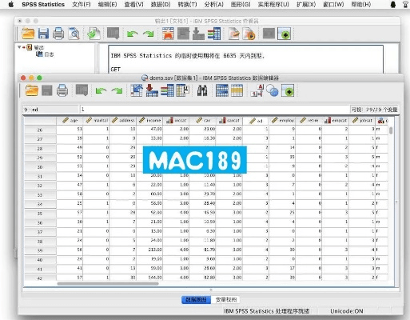Image resolution: width=410 pixels, height=320 pixels.
Task: Select the employ column header
Action: [x=282, y=121]
